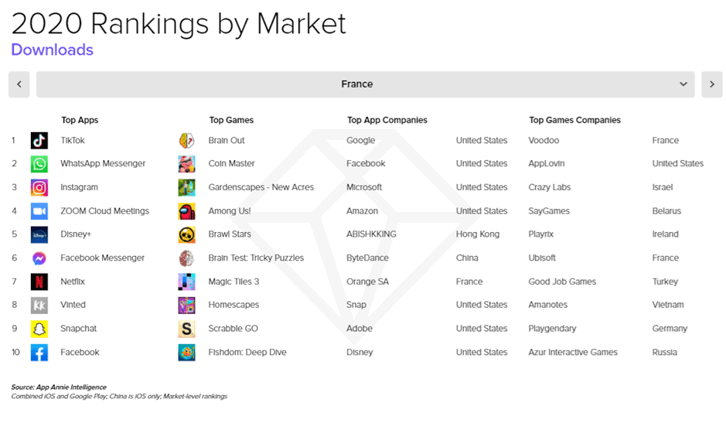Go to previous market with left arrow
The height and width of the screenshot is (430, 726).
click(x=19, y=84)
